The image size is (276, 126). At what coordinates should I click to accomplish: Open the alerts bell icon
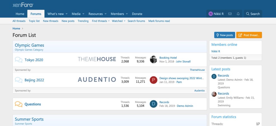click(238, 14)
